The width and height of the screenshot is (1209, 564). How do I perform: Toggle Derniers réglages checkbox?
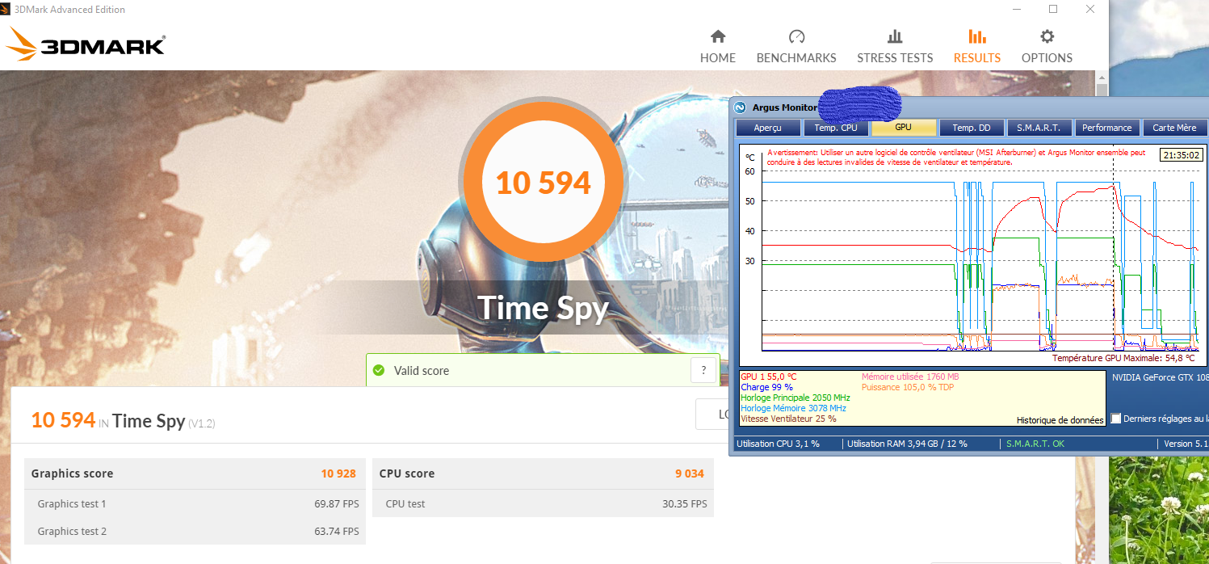click(x=1116, y=419)
